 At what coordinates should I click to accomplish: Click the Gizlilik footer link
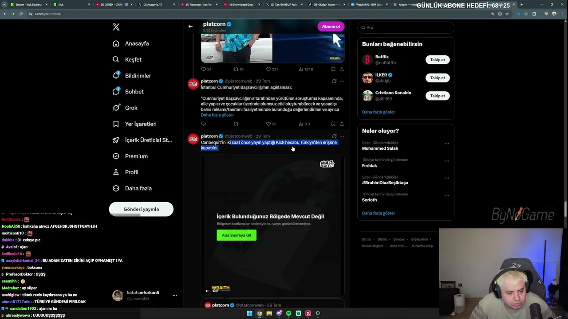click(x=382, y=240)
